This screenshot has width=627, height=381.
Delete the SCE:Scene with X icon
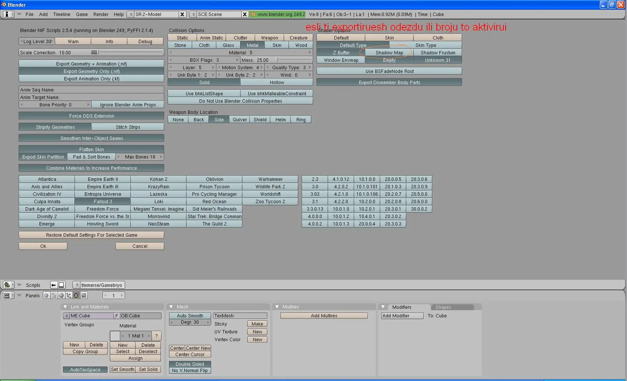click(x=245, y=14)
